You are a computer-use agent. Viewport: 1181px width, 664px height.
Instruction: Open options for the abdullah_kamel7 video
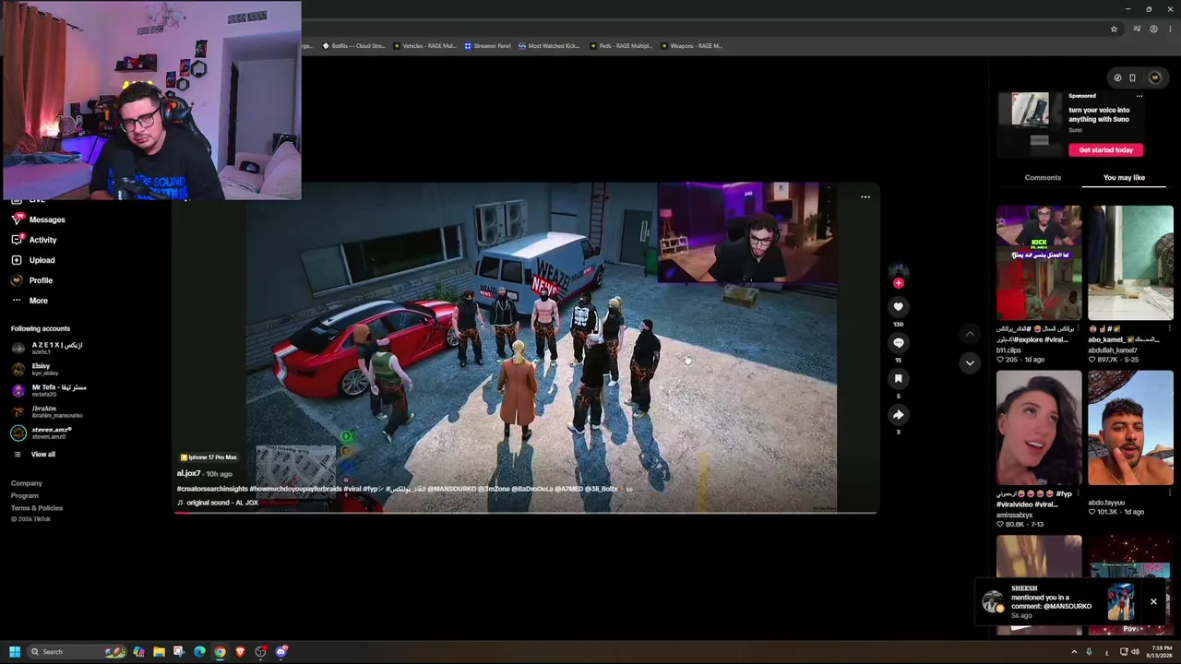(x=1170, y=328)
